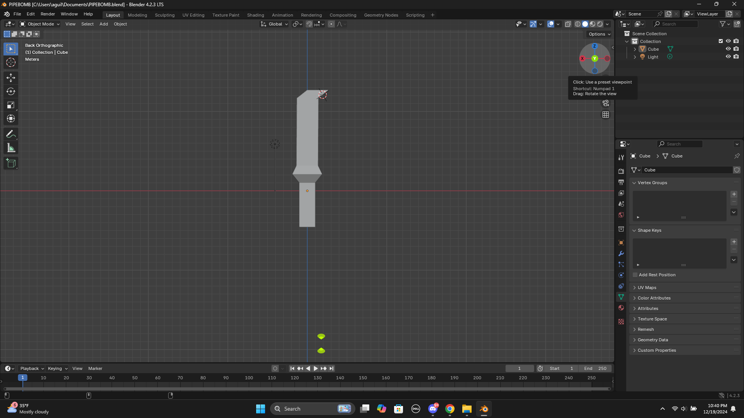Select the Add Cube tool
The width and height of the screenshot is (744, 418).
click(x=11, y=163)
